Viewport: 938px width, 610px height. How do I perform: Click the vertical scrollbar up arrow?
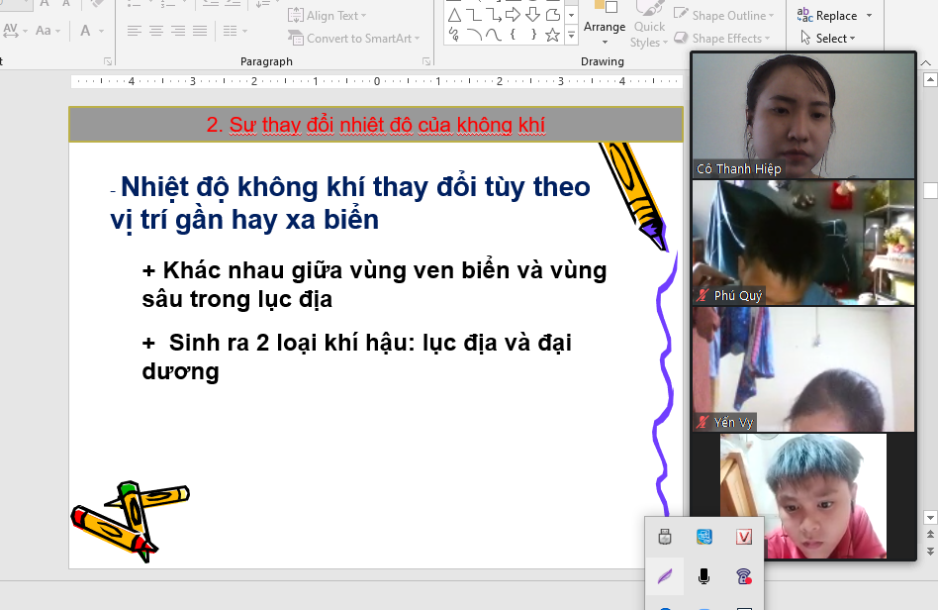click(930, 79)
